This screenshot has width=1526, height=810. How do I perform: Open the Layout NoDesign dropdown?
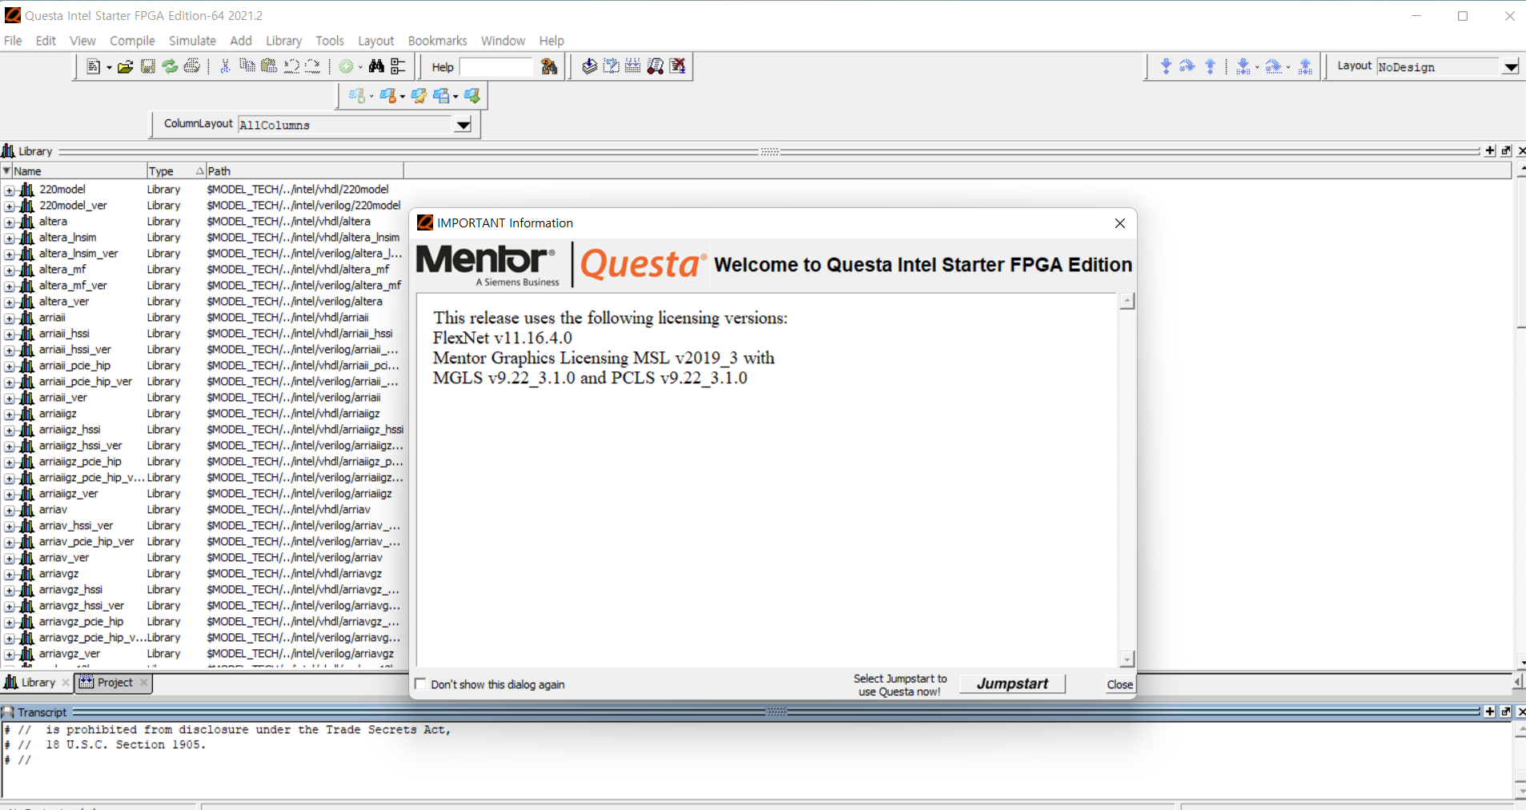pyautogui.click(x=1511, y=67)
